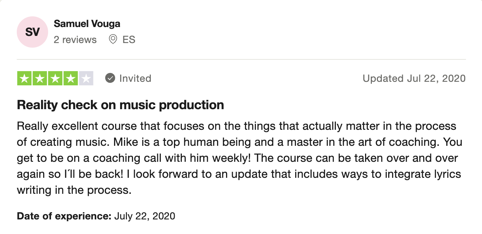Click the review paragraph's first line
This screenshot has width=482, height=234.
pyautogui.click(x=236, y=126)
